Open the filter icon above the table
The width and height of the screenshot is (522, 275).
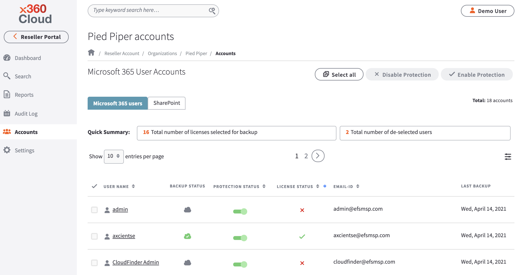point(508,157)
